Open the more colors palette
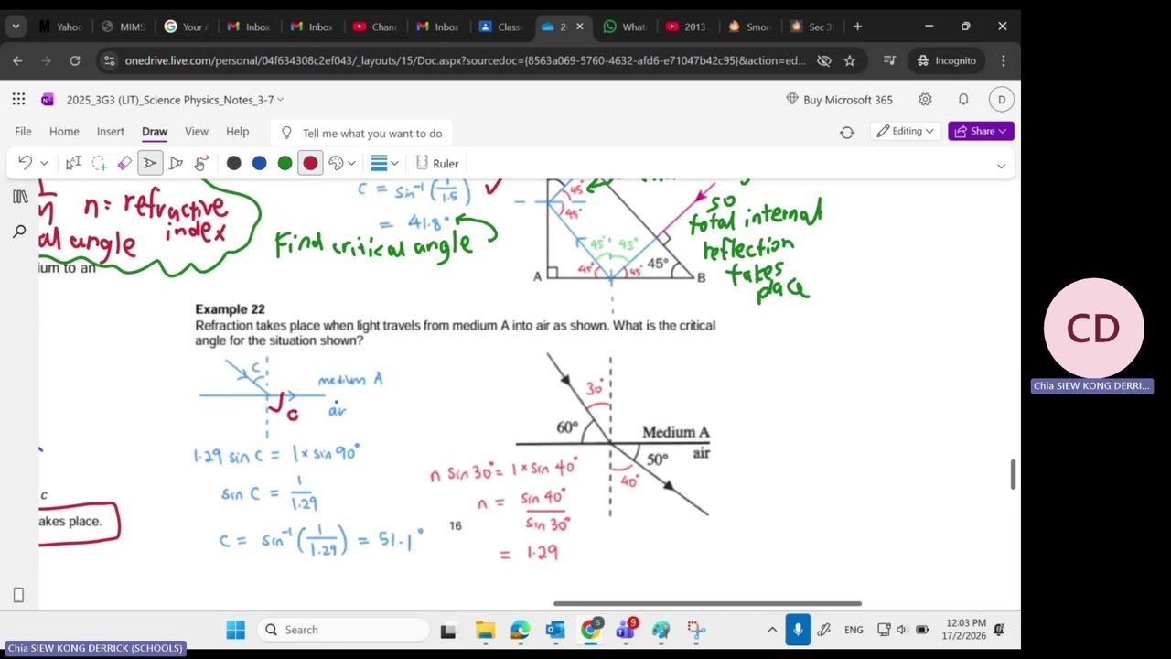The height and width of the screenshot is (659, 1171). tap(336, 163)
